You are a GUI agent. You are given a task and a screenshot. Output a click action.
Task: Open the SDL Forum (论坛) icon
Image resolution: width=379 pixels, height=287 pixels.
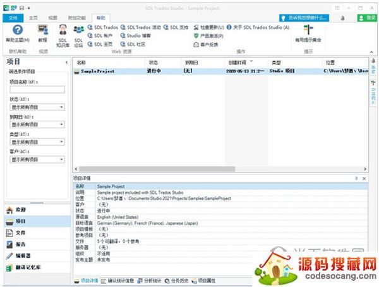79,35
